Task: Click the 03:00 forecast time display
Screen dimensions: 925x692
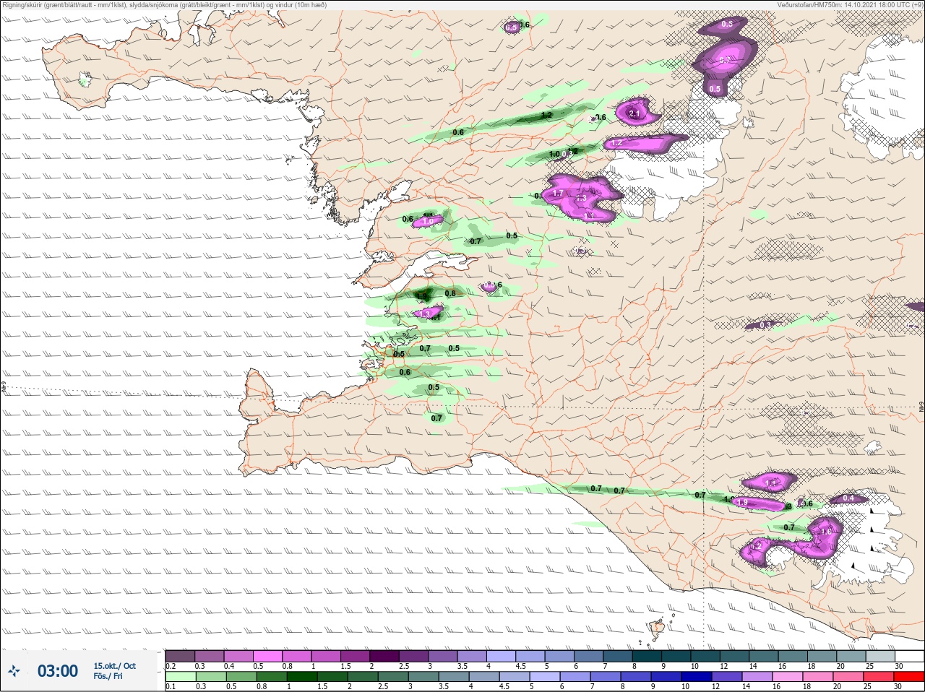Action: pos(58,671)
